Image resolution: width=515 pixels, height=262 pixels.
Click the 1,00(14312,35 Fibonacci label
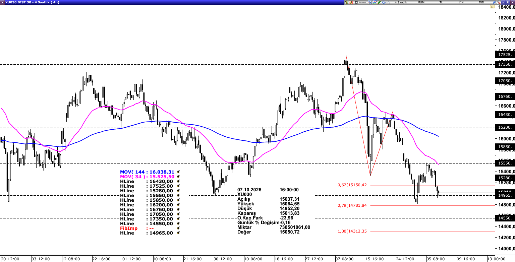coord(352,231)
